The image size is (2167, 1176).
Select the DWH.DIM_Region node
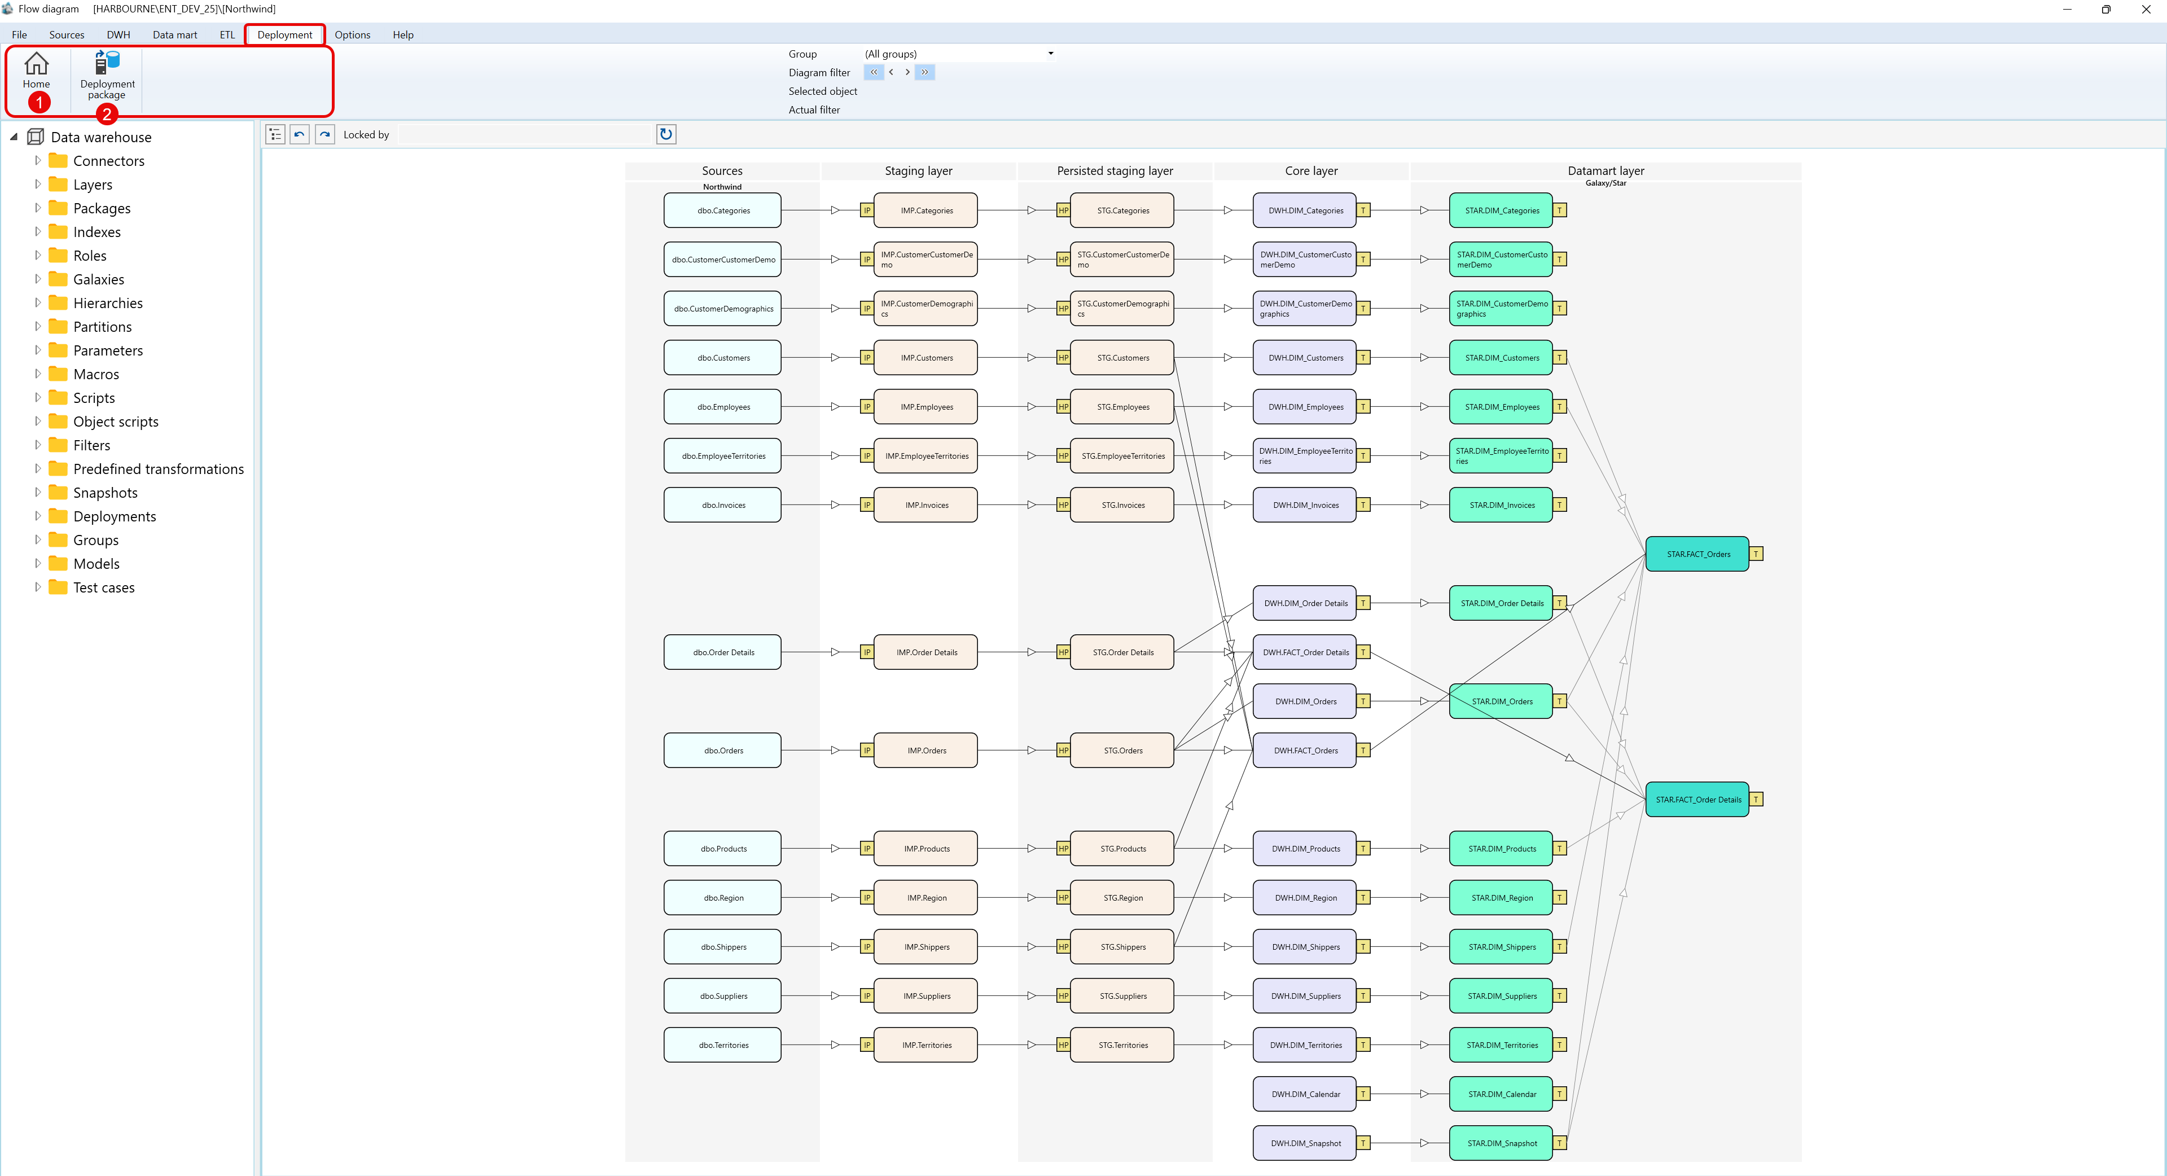pos(1305,898)
